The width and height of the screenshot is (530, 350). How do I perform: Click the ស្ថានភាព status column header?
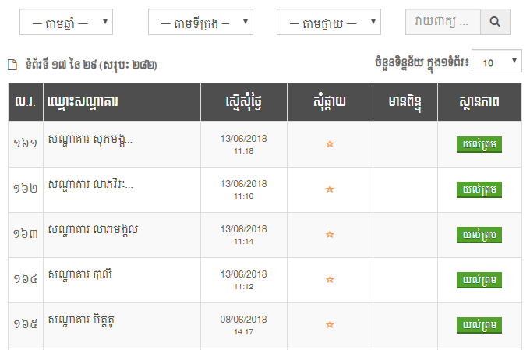tap(479, 102)
